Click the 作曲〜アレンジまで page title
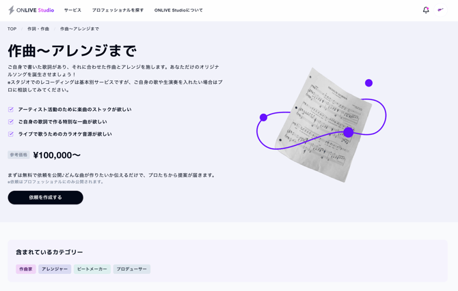This screenshot has width=458, height=291. [72, 51]
